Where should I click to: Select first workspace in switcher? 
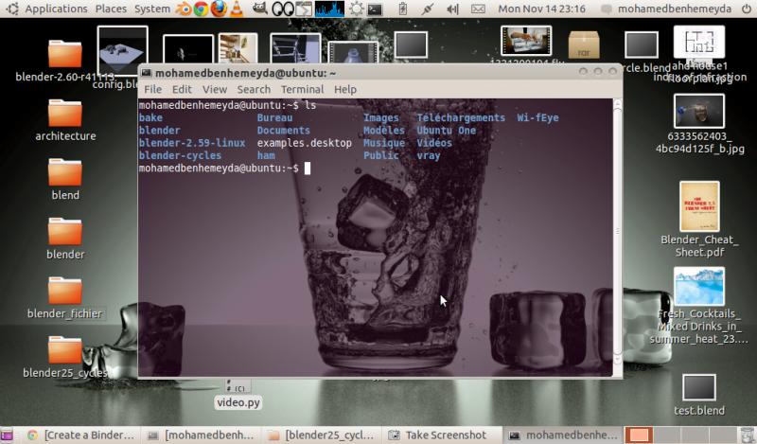click(x=639, y=435)
